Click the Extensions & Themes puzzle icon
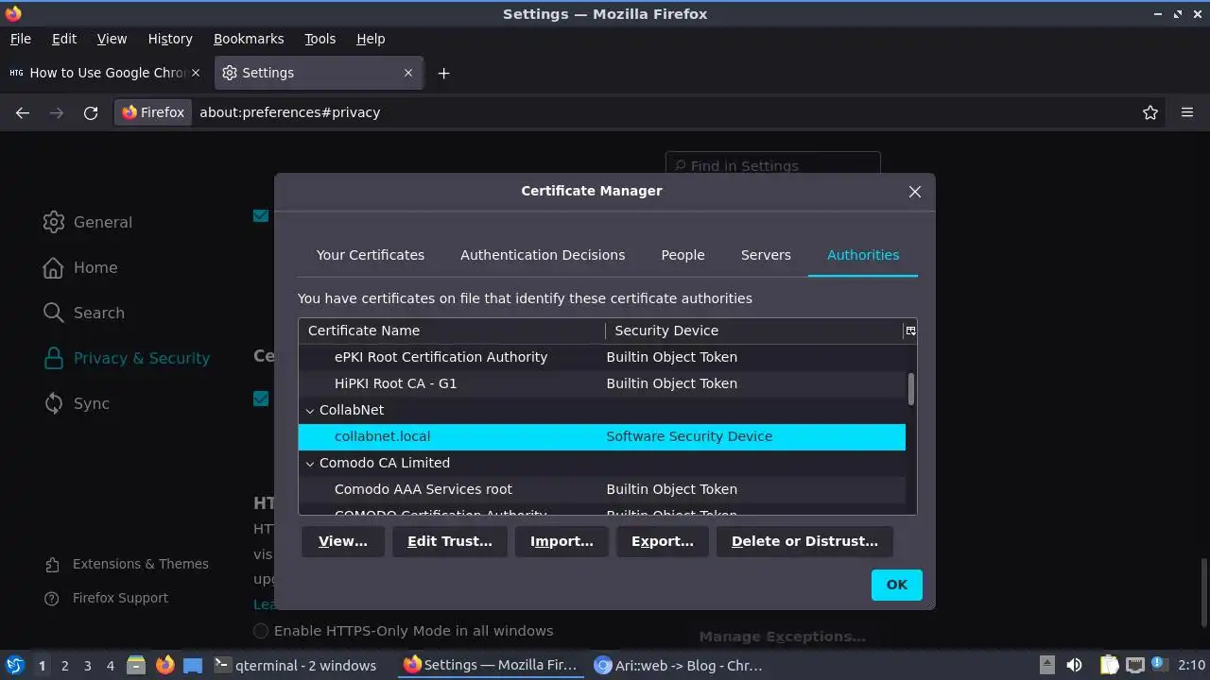 53,565
